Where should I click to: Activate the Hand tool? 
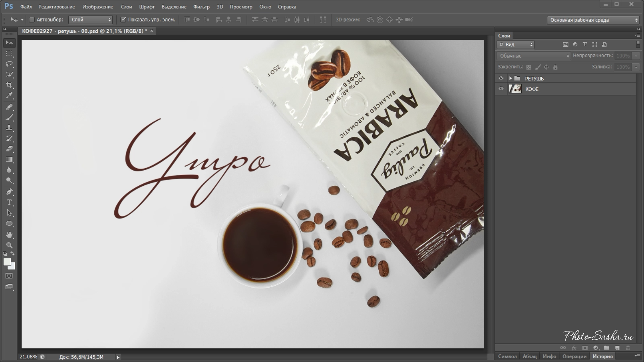coord(9,235)
